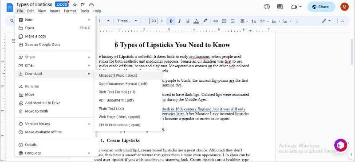Open text color picker
355x162 pixels.
[x=196, y=21]
